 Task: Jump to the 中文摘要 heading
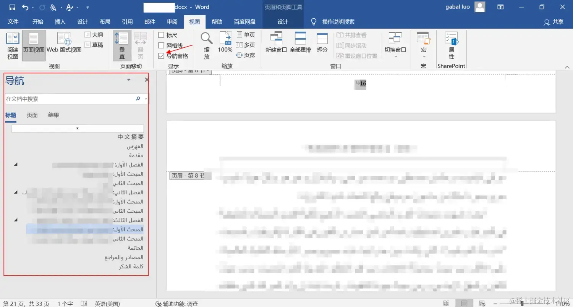tap(131, 137)
